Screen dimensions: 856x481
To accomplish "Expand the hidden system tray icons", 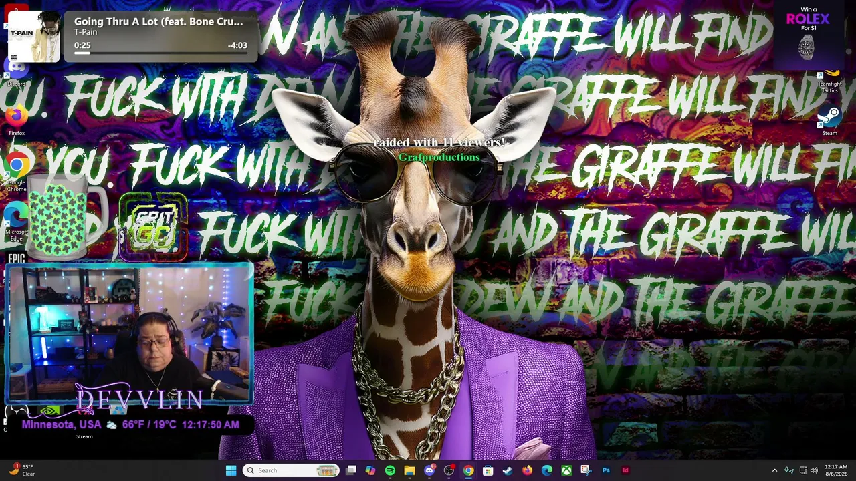I will tap(774, 470).
